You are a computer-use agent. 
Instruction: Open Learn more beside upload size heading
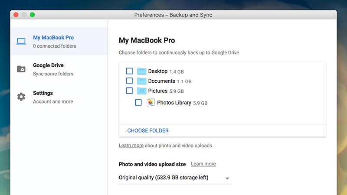tap(203, 164)
